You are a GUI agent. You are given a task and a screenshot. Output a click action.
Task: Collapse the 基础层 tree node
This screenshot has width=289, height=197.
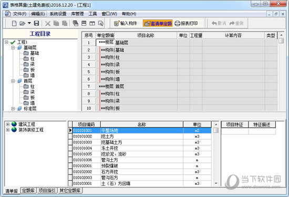(x=13, y=48)
